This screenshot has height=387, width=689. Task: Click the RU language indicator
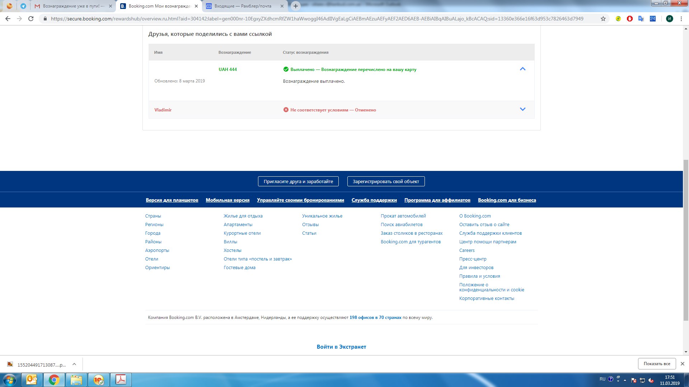(x=602, y=379)
